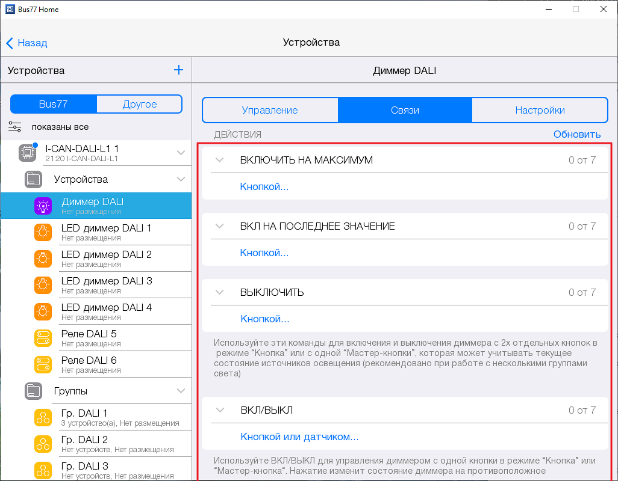Click the 'показаны все' filter text
The width and height of the screenshot is (618, 481).
tap(60, 127)
